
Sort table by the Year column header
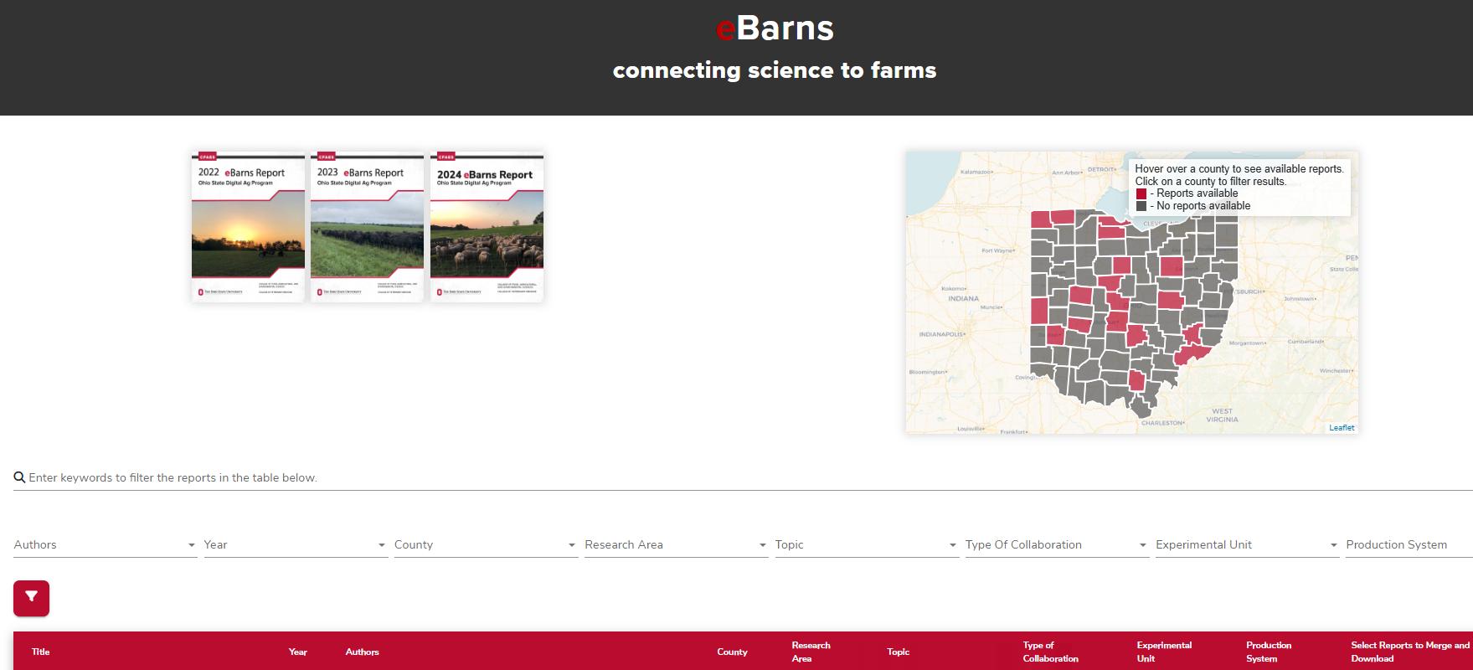[298, 652]
